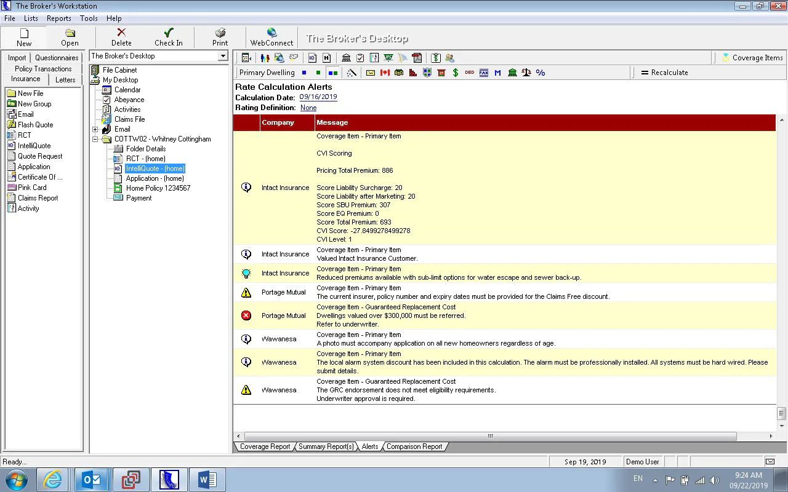
Task: Toggle the blue square view button
Action: tap(304, 73)
